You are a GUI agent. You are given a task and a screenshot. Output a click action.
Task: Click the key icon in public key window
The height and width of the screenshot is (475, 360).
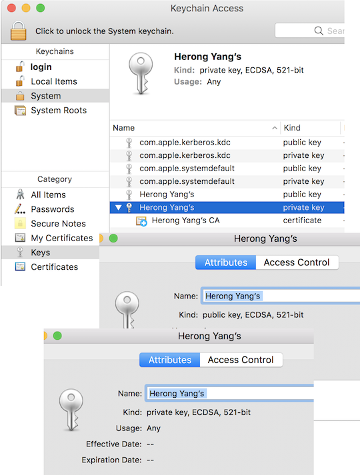127,310
